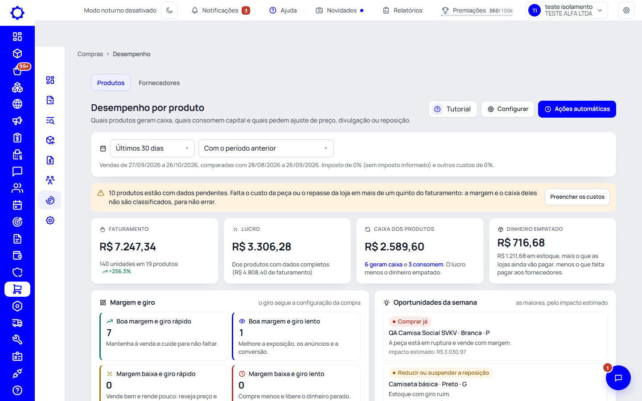This screenshot has width=642, height=401.
Task: Open the Boa margem e giro lento card
Action: 296,336
